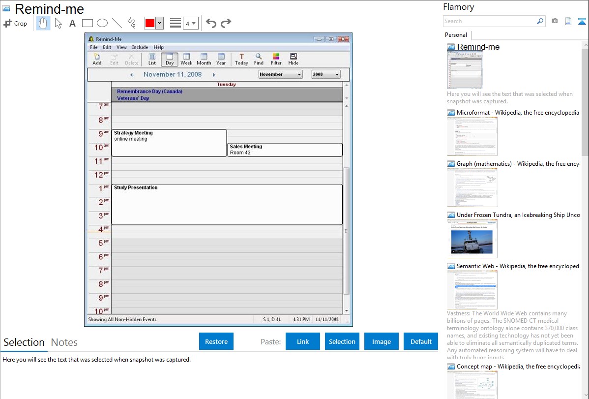Click the Edit toolbar icon in Remind-Me
The height and width of the screenshot is (399, 589).
tap(114, 59)
